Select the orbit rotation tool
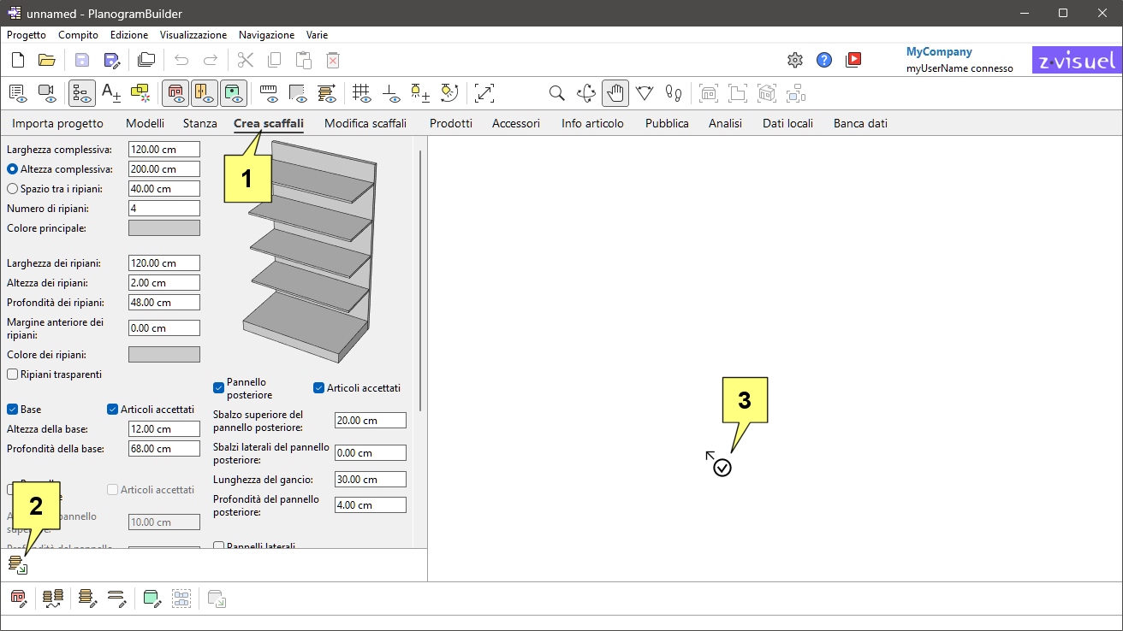Viewport: 1123px width, 631px height. point(586,93)
